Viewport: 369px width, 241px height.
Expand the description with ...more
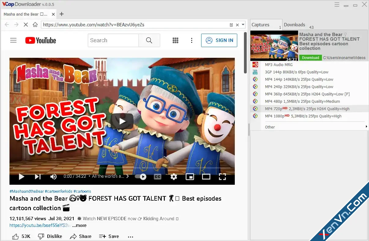(x=79, y=225)
